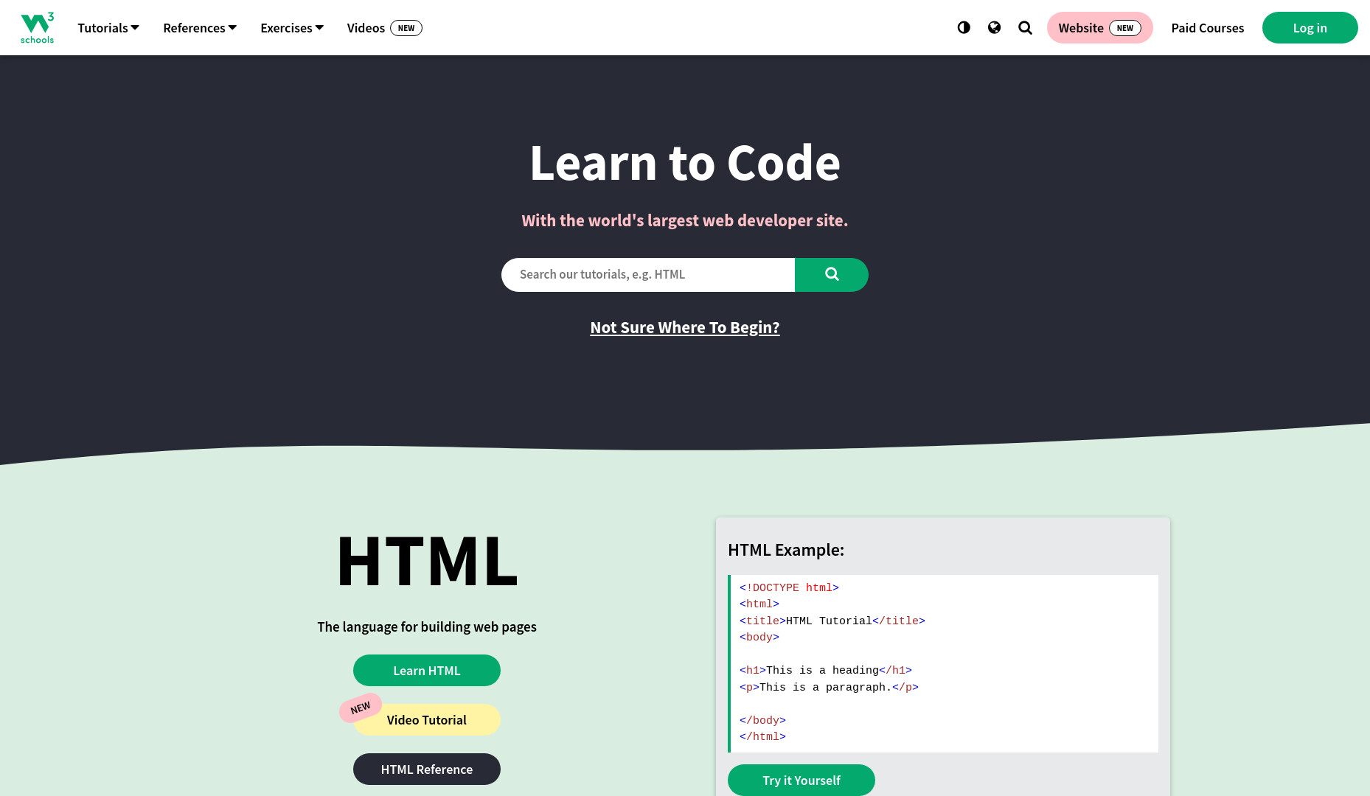Open the HTML Reference button
This screenshot has width=1370, height=796.
pos(426,769)
